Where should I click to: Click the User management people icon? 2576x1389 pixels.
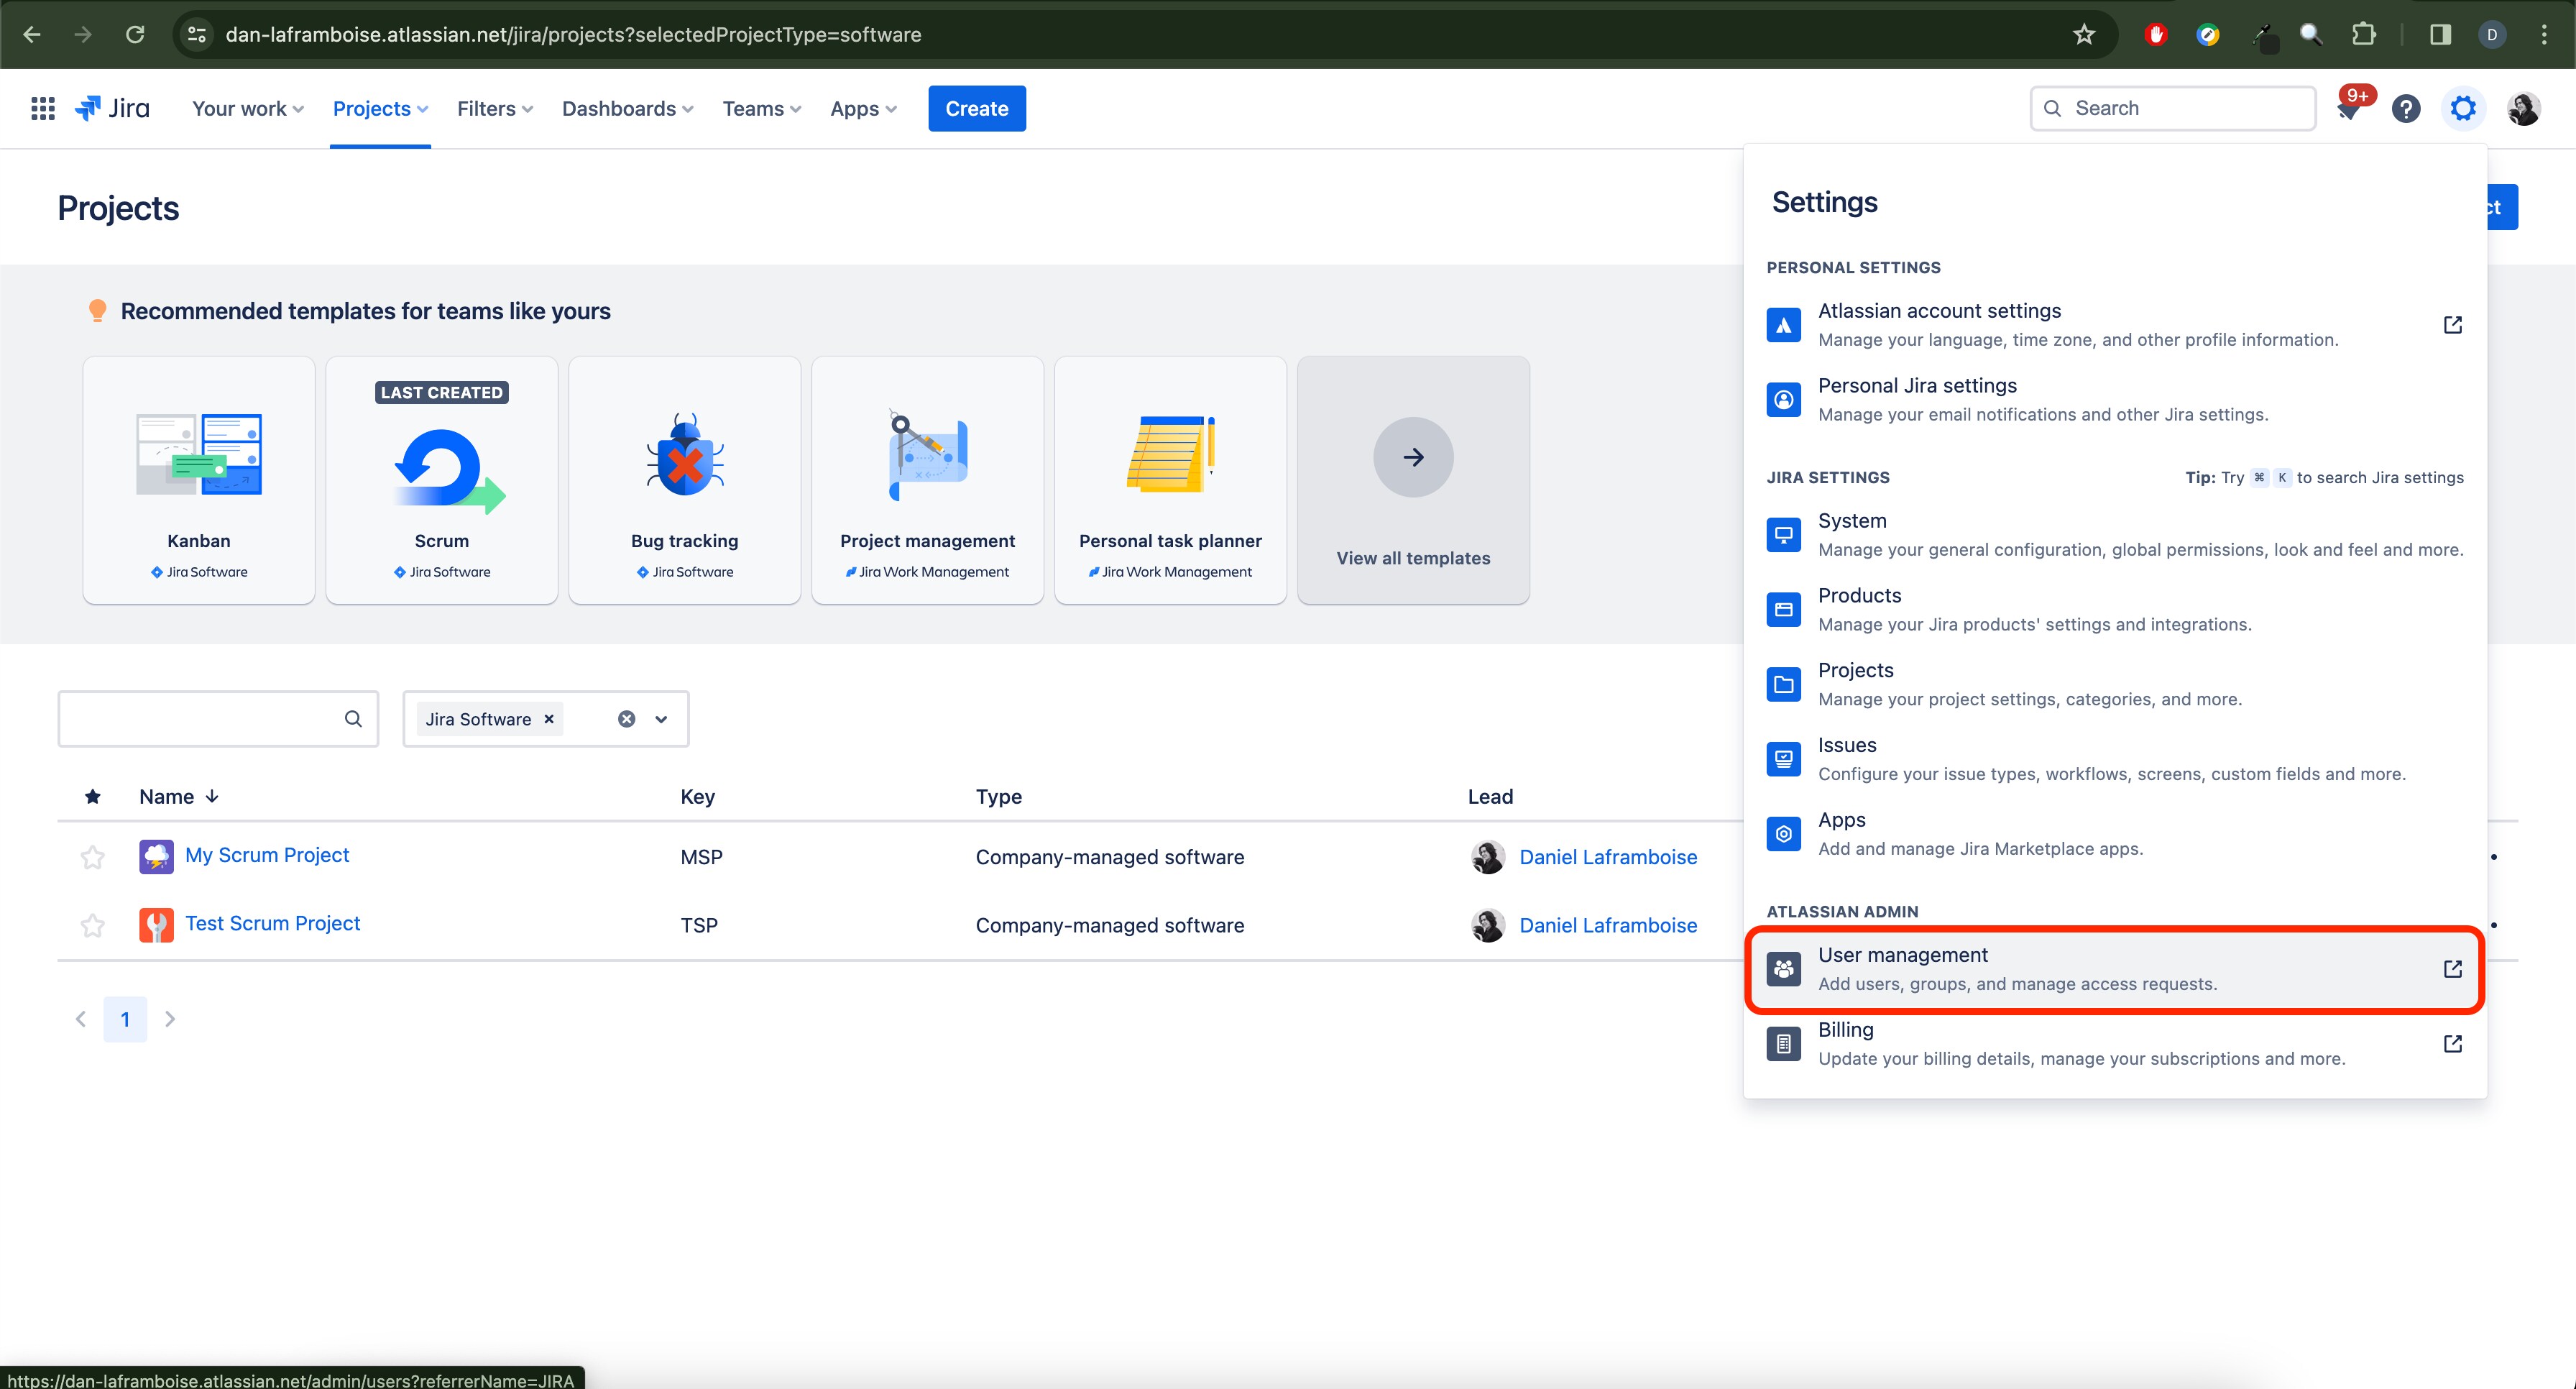pyautogui.click(x=1783, y=969)
